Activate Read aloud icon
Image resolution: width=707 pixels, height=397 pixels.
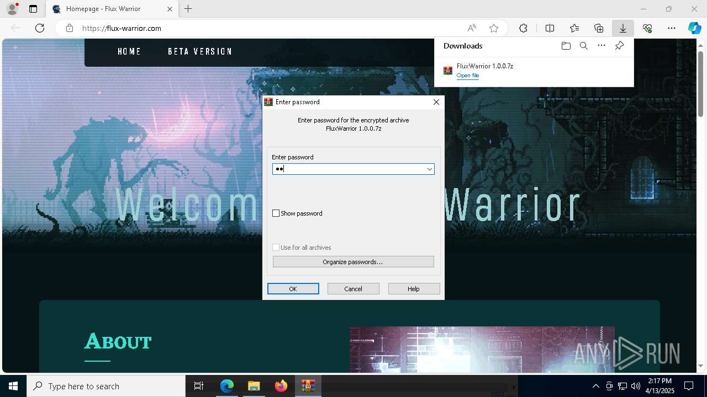pyautogui.click(x=472, y=28)
